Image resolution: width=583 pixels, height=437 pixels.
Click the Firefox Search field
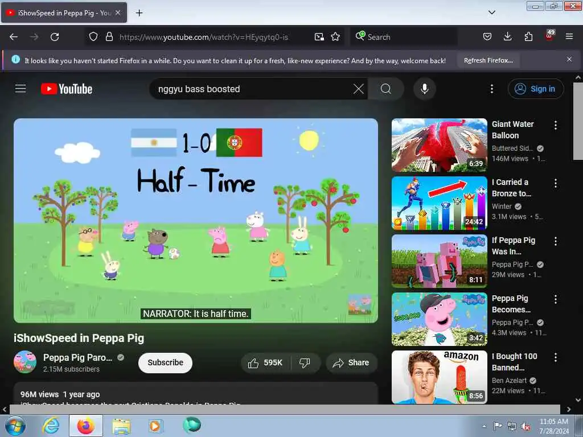(x=404, y=37)
